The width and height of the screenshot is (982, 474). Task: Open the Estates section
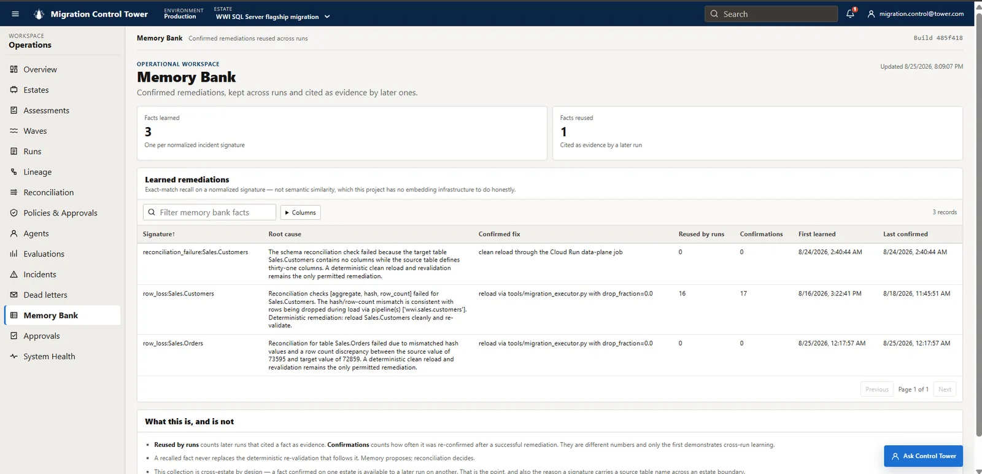click(x=62, y=90)
